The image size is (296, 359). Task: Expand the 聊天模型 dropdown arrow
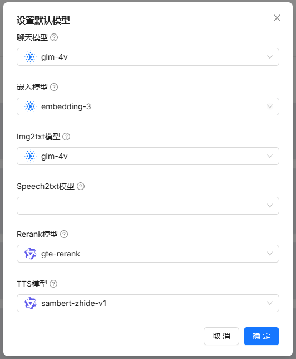click(270, 57)
